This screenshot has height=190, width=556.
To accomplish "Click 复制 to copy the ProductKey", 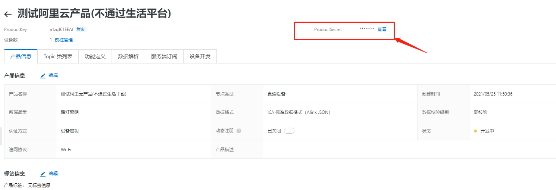I will (81, 29).
